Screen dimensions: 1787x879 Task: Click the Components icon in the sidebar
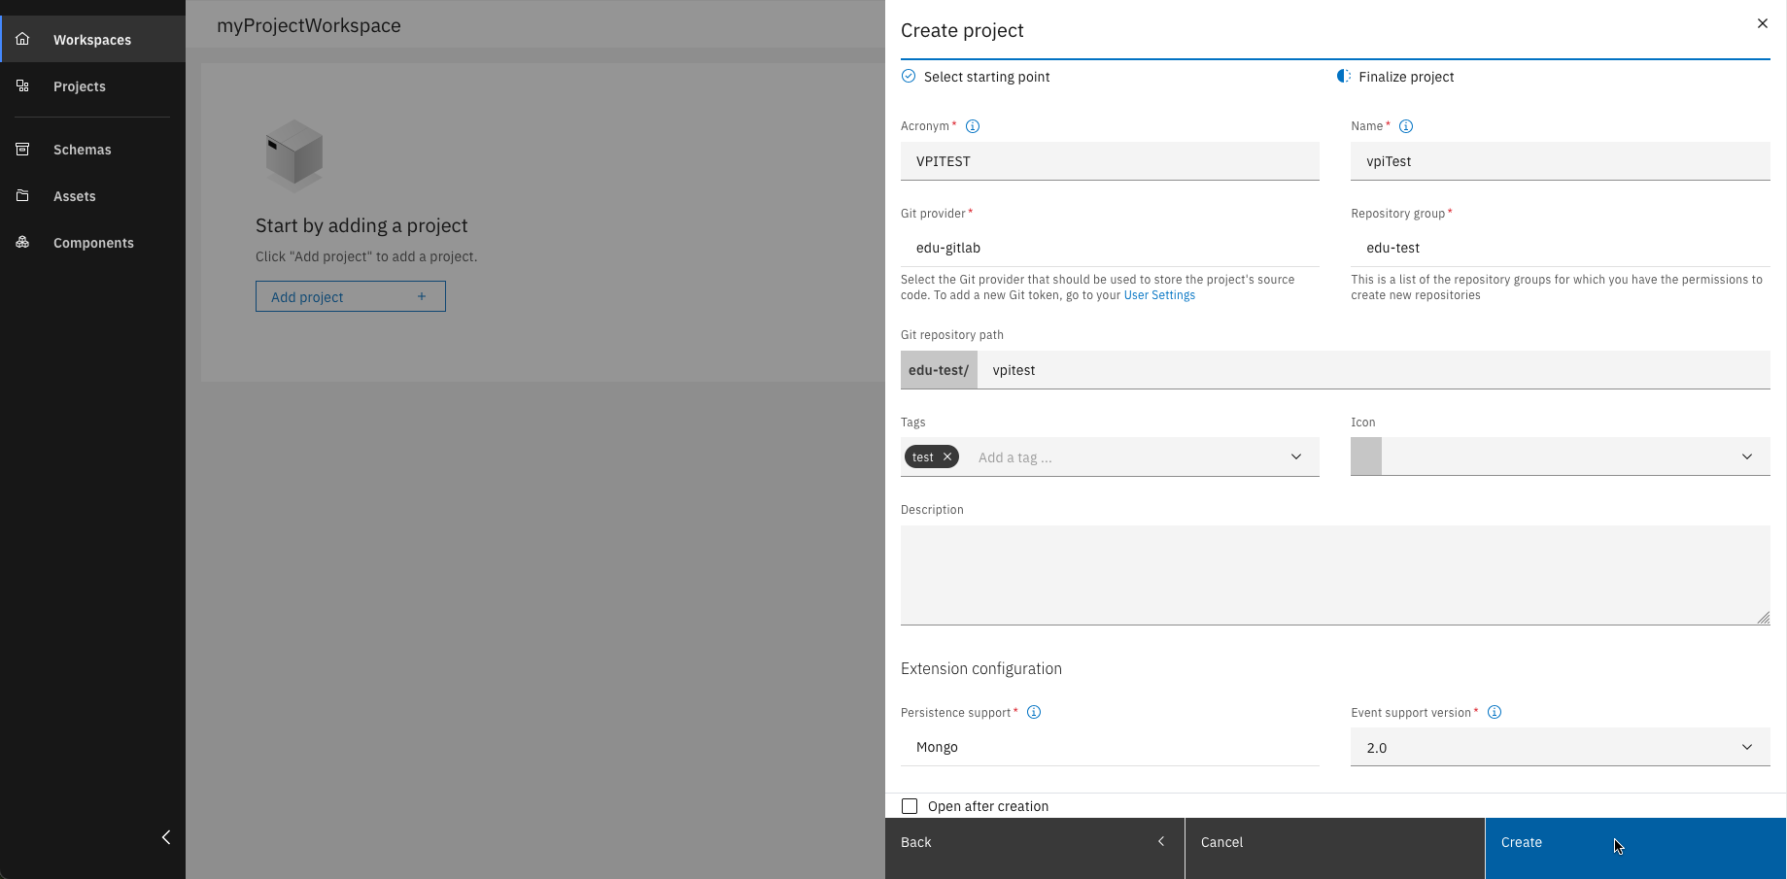click(x=21, y=242)
